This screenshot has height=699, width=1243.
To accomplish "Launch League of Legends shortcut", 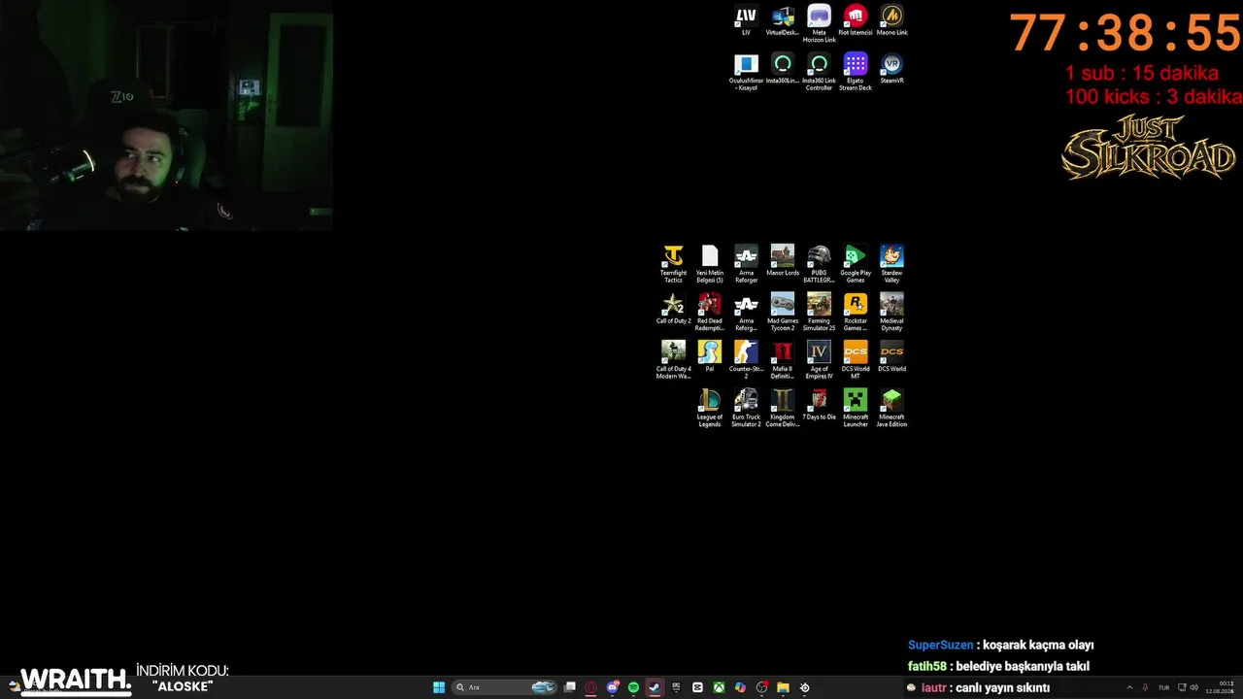I will (710, 408).
